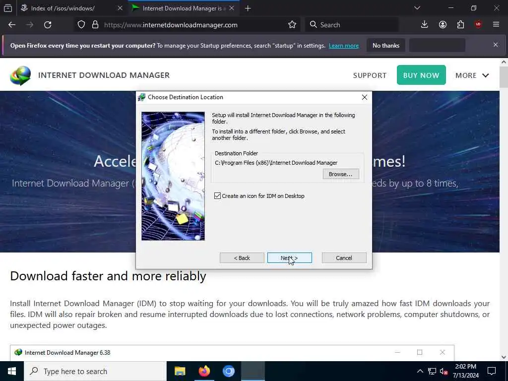Click the Type here to search box
Viewport: 508px width, 381px height.
click(95, 371)
